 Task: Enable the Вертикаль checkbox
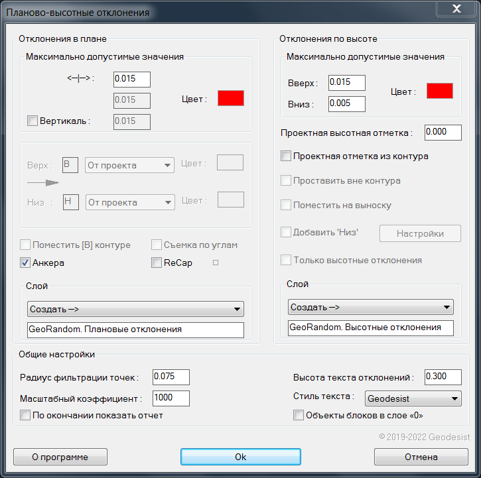[x=32, y=121]
